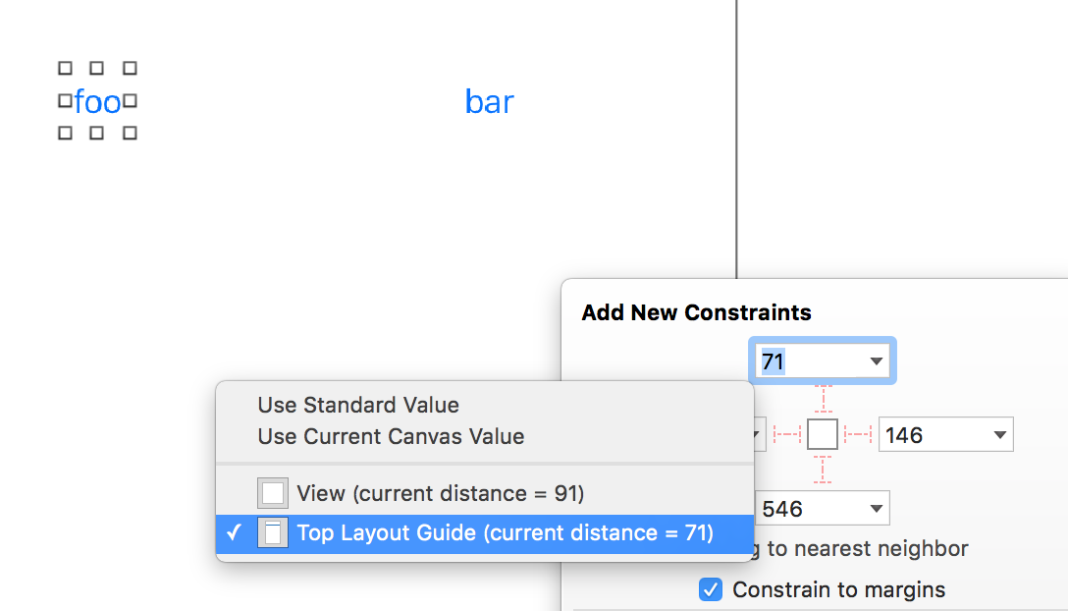This screenshot has width=1068, height=611.
Task: Expand the dropdown arrow of the 146 field
Action: [x=999, y=435]
